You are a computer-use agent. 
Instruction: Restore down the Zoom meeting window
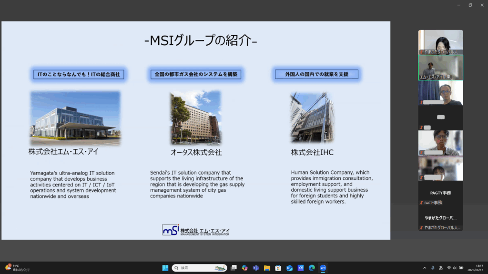(x=470, y=5)
